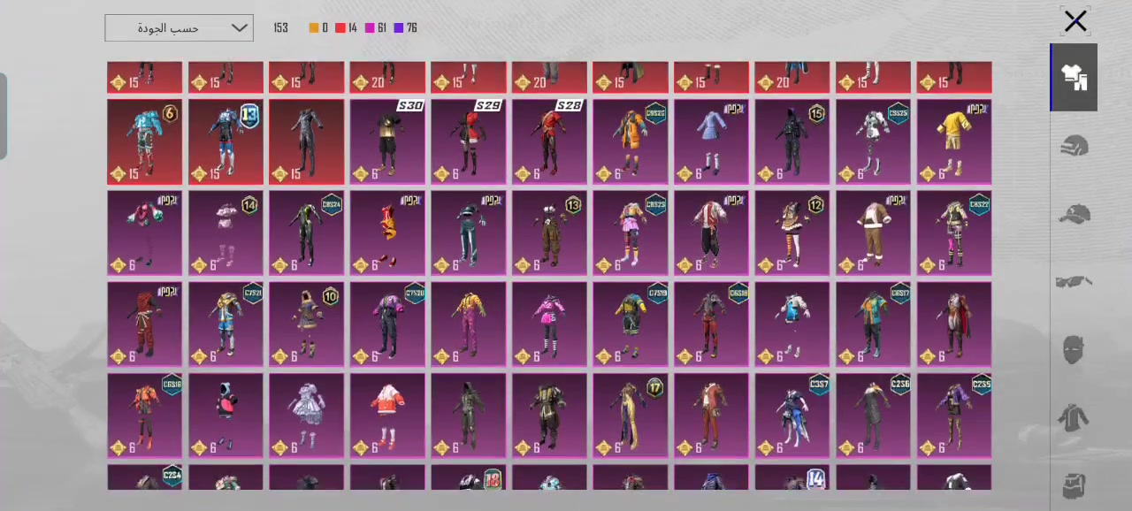Image resolution: width=1132 pixels, height=511 pixels.
Task: Select the outfit tagged C7S19
Action: (x=631, y=324)
